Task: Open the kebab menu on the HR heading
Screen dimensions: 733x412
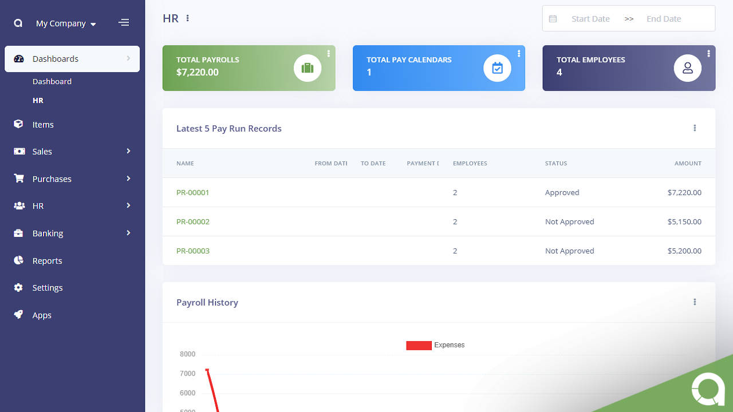Action: (x=187, y=18)
